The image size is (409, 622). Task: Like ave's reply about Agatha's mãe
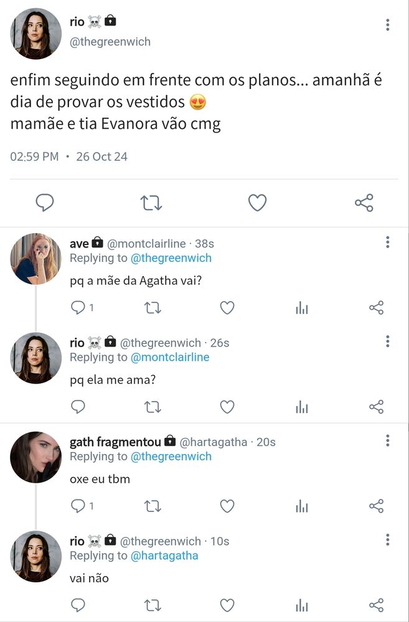227,307
